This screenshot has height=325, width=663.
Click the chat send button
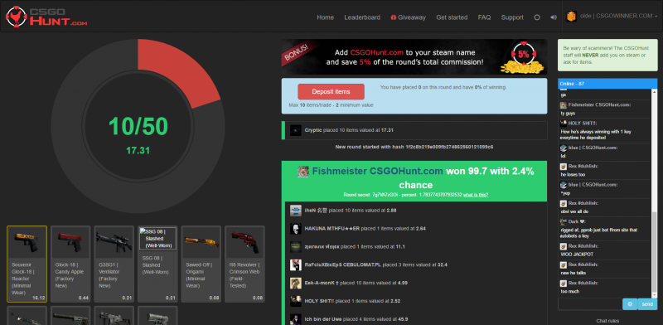(647, 303)
